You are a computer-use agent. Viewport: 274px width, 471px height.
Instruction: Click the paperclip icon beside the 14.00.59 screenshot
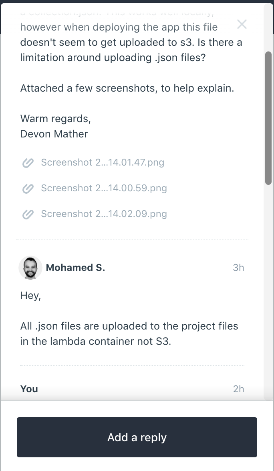point(28,188)
